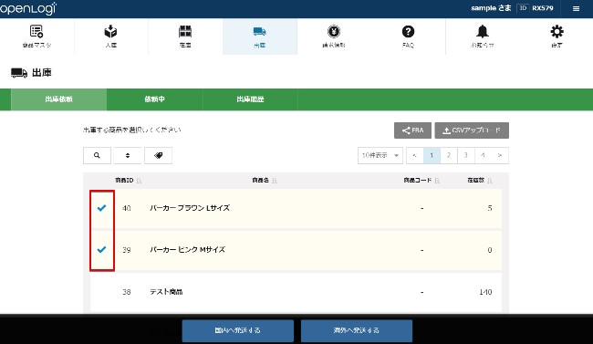Expand the 10件表示 rows-per-page dropdown
Image resolution: width=593 pixels, height=344 pixels.
pyautogui.click(x=380, y=155)
